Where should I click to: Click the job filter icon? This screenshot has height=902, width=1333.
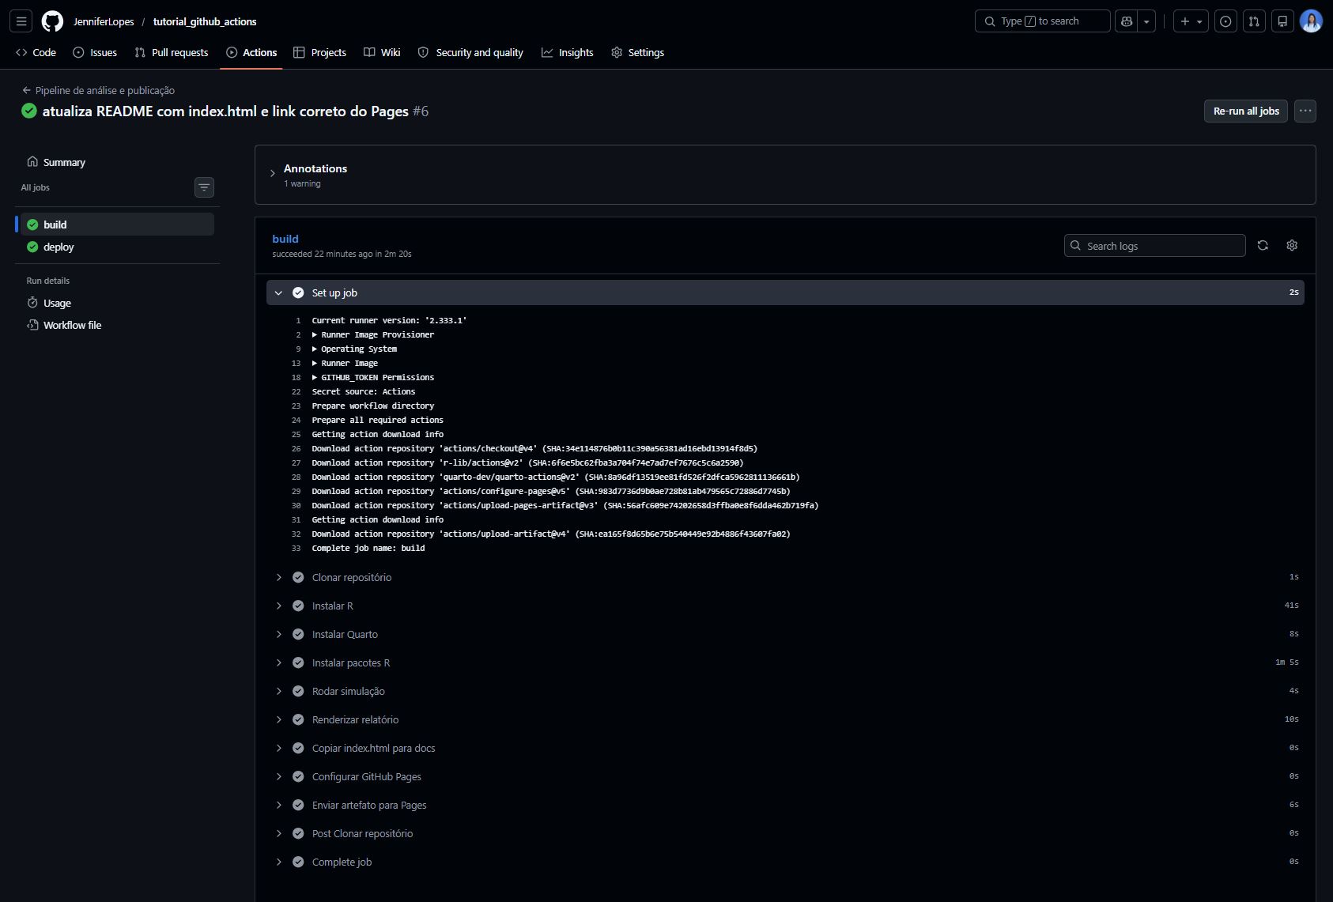click(204, 187)
